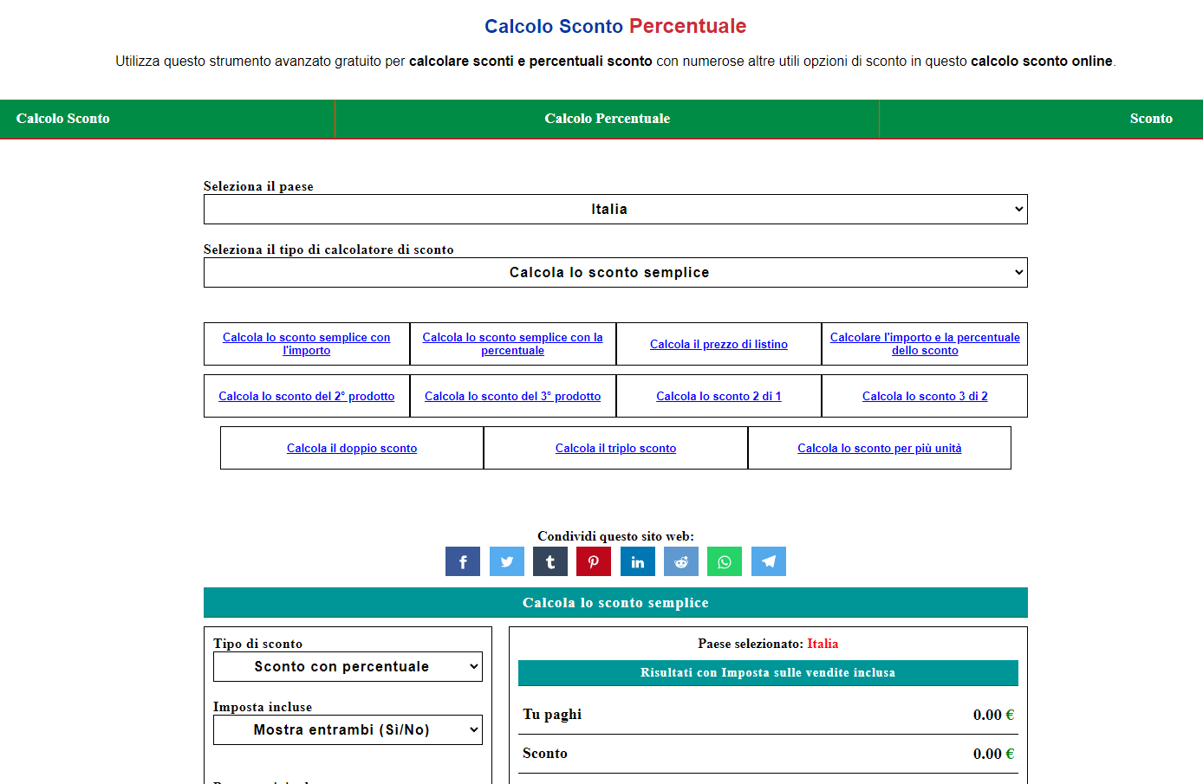Click Risultati con Imposta sulle vendite inclusa header
The image size is (1203, 784).
768,672
